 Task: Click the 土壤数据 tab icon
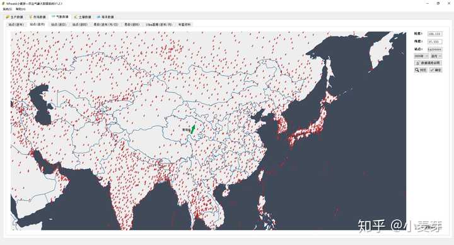(76, 17)
